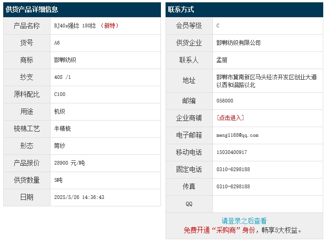Click the 传真 fax number value
This screenshot has width=326, height=243.
click(x=233, y=186)
